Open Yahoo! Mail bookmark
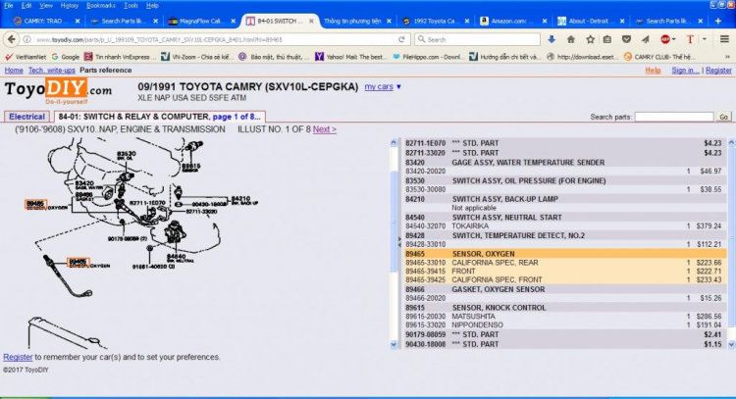736x399 pixels. click(x=350, y=57)
